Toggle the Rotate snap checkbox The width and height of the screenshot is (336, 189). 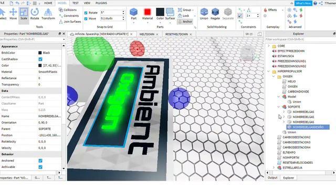(86, 13)
